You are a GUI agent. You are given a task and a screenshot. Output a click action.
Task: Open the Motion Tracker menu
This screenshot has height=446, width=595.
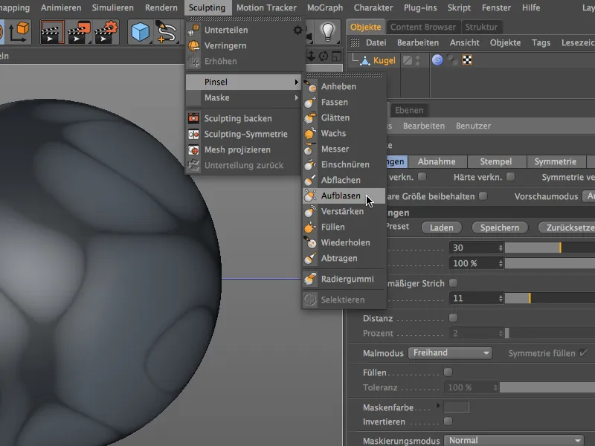pyautogui.click(x=266, y=7)
